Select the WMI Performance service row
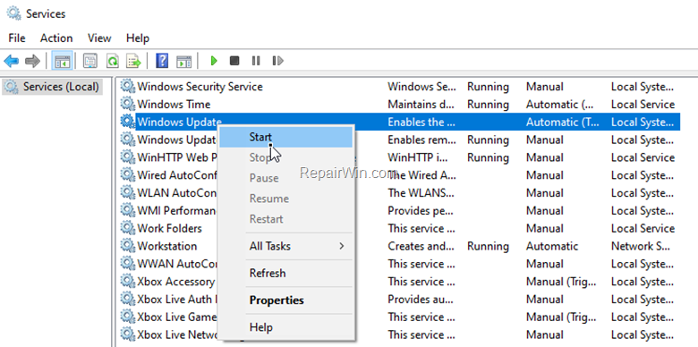 point(399,210)
